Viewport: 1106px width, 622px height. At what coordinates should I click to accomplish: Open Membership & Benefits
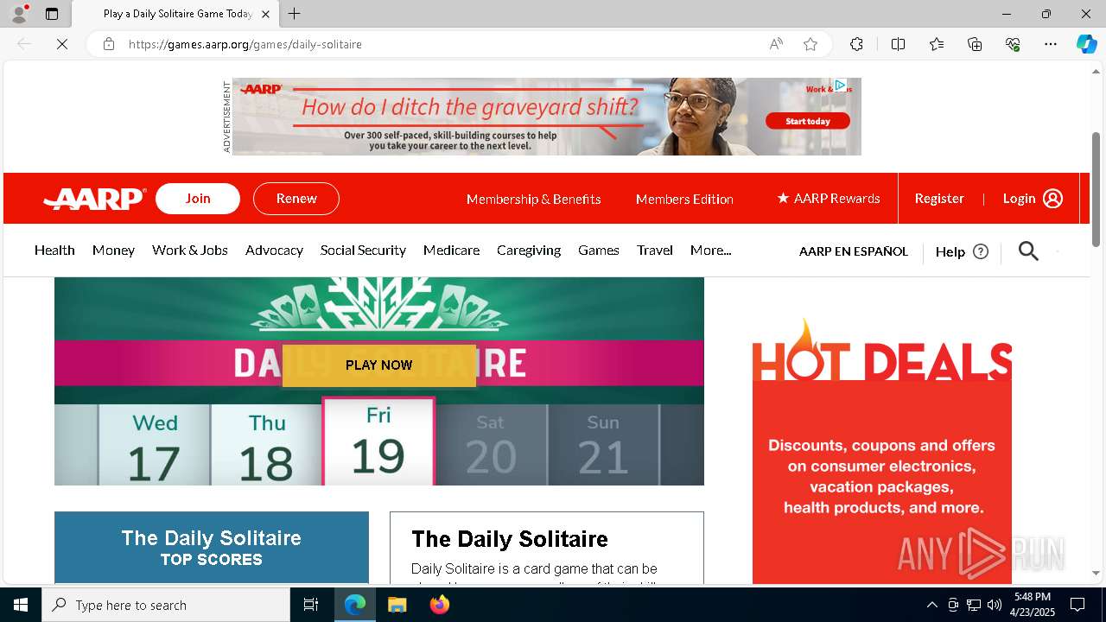[533, 199]
